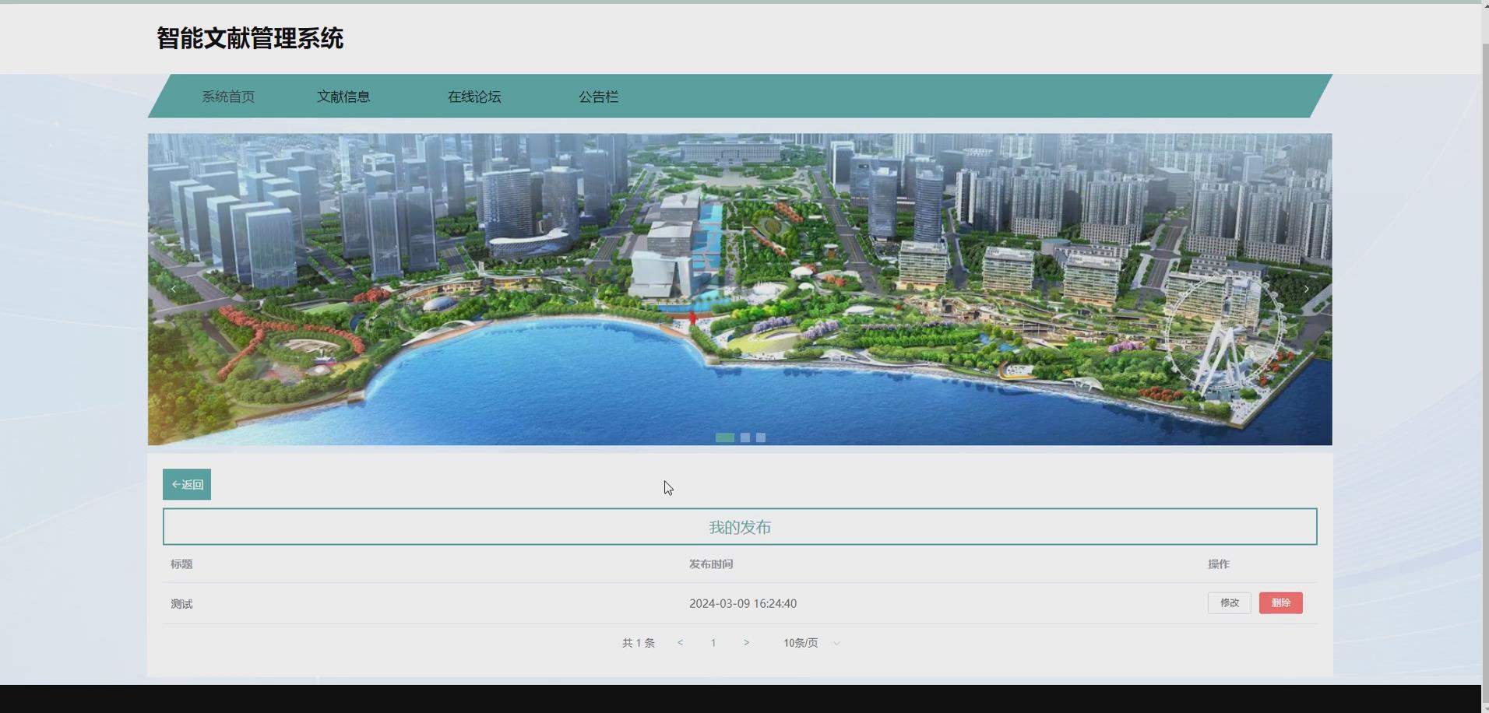Go to the 在线论坛 section
Image resolution: width=1489 pixels, height=713 pixels.
474,97
